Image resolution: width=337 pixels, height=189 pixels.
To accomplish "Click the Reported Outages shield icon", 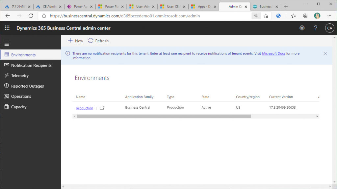I will coord(7,86).
